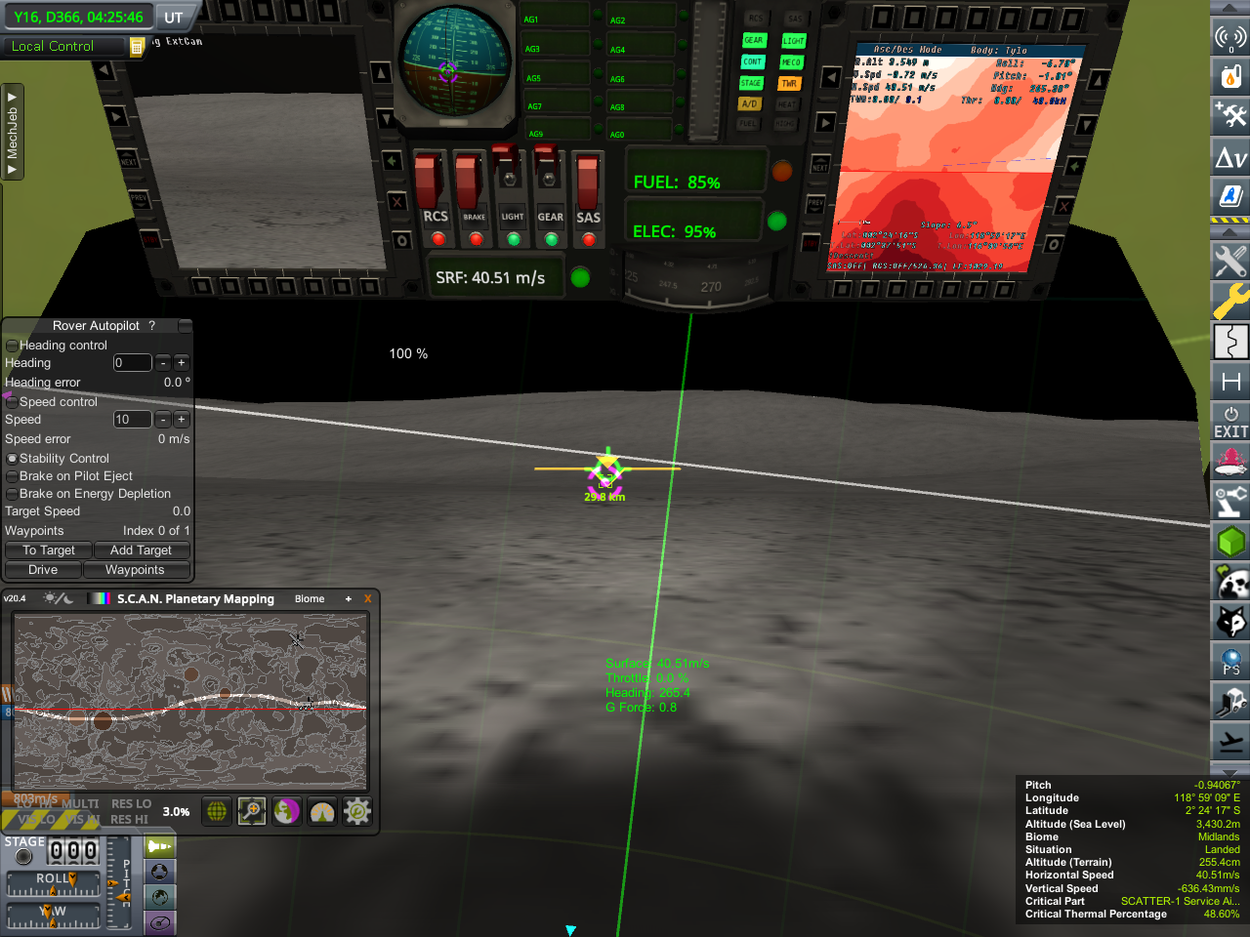The width and height of the screenshot is (1250, 937).
Task: Click the EXIT power toolbar icon
Action: 1230,422
